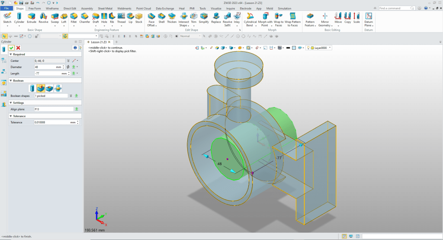Viewport: 443px width, 240px height.
Task: Click the black line color swatch
Action: coord(288,48)
